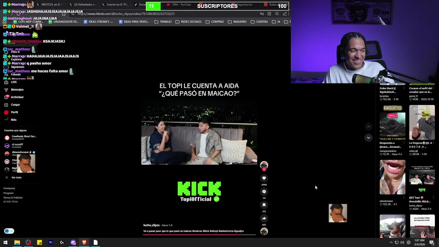Expand followed accounts with Ver todo

click(x=16, y=177)
